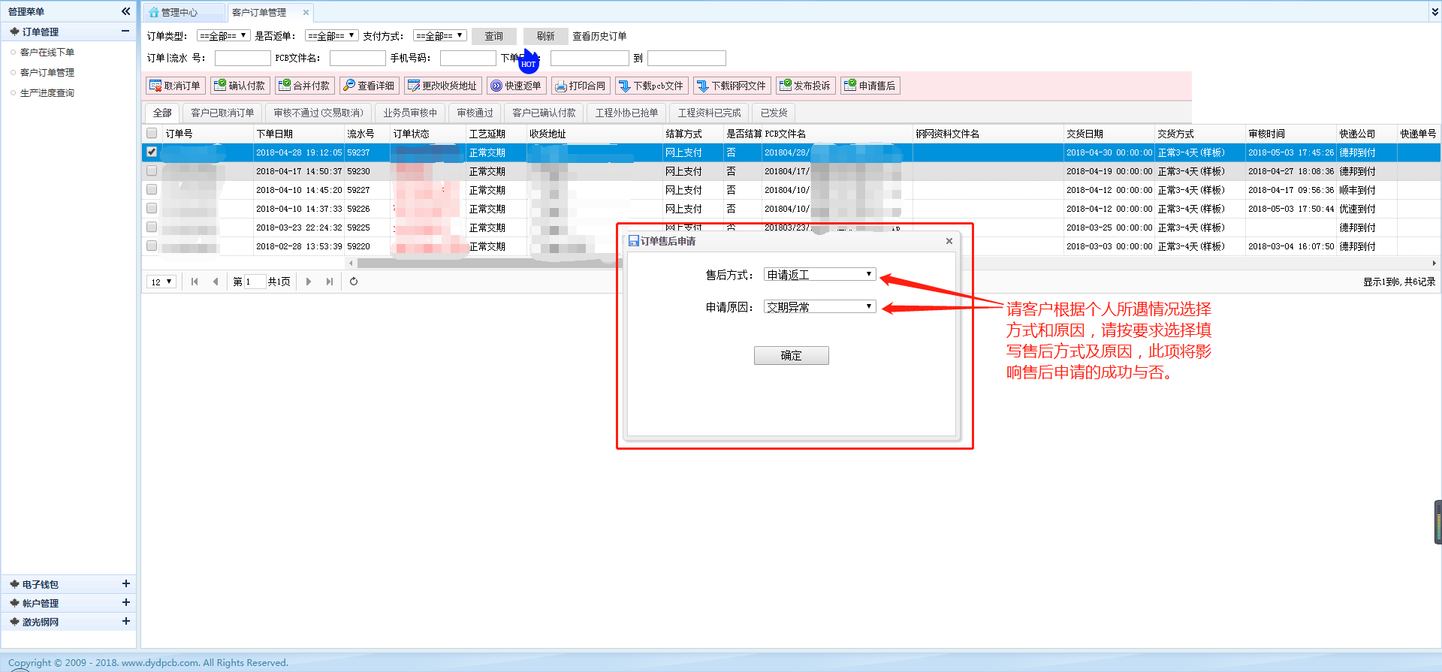Click the 合并付款 merge payment button
This screenshot has height=672, width=1442.
pyautogui.click(x=304, y=86)
